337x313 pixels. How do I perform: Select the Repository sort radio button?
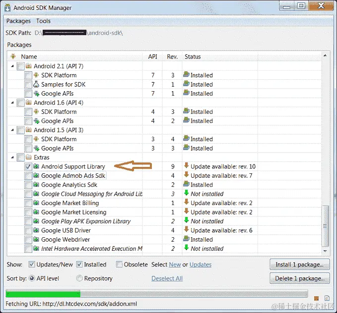point(79,278)
